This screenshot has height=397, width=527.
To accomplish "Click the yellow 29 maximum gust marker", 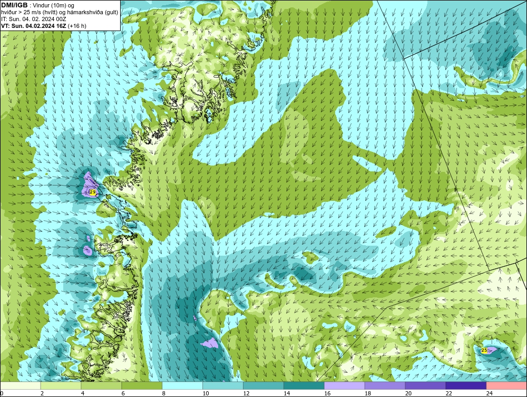I will [x=93, y=192].
